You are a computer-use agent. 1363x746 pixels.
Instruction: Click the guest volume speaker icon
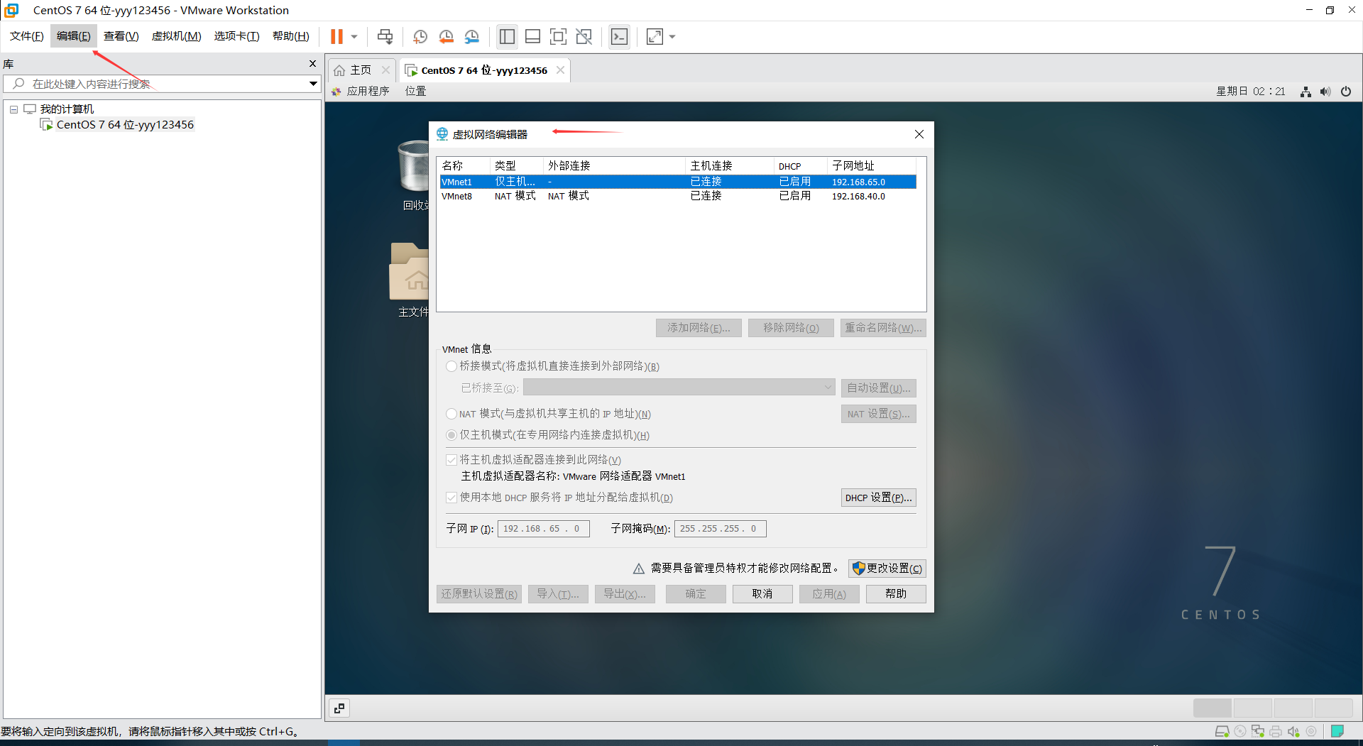click(x=1325, y=92)
